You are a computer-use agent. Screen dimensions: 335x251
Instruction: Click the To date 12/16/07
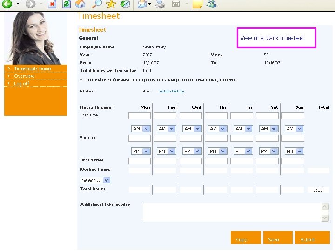click(272, 63)
